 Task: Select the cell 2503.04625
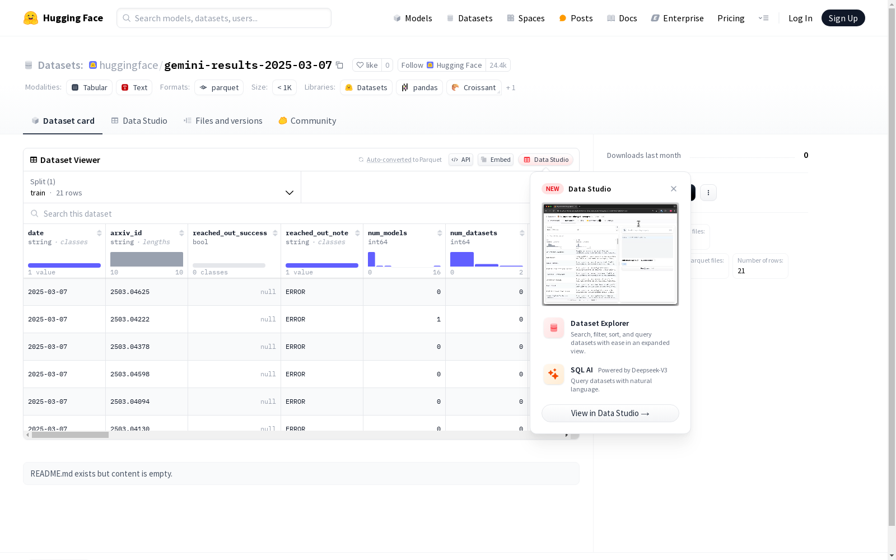147,292
